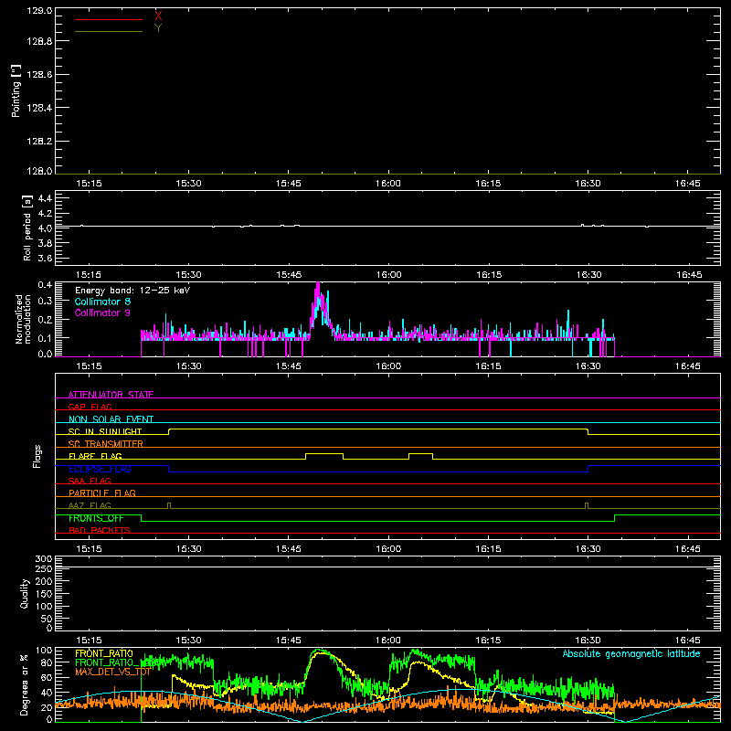The height and width of the screenshot is (731, 731).
Task: Click the magenta 'Collimator 9' legend entry
Action: pos(102,313)
